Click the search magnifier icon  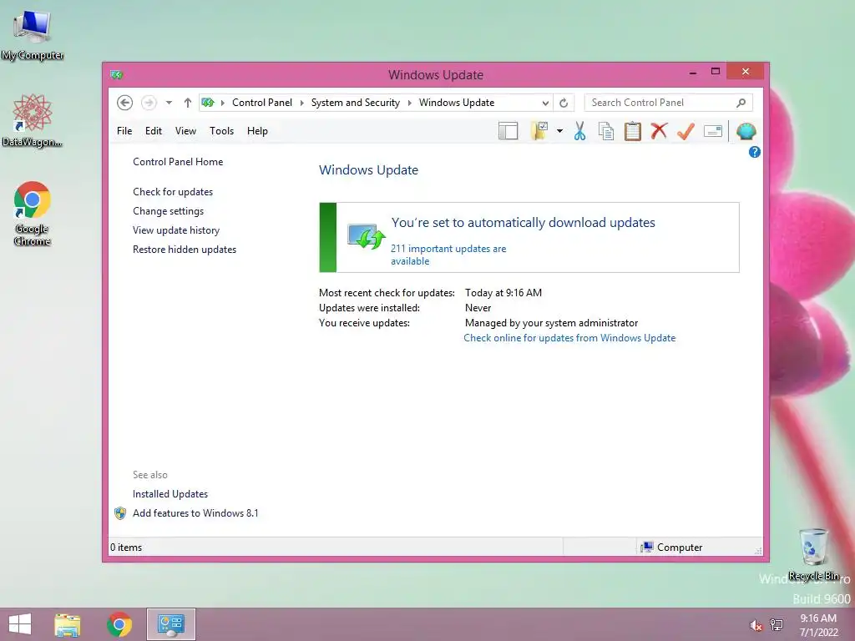tap(741, 103)
